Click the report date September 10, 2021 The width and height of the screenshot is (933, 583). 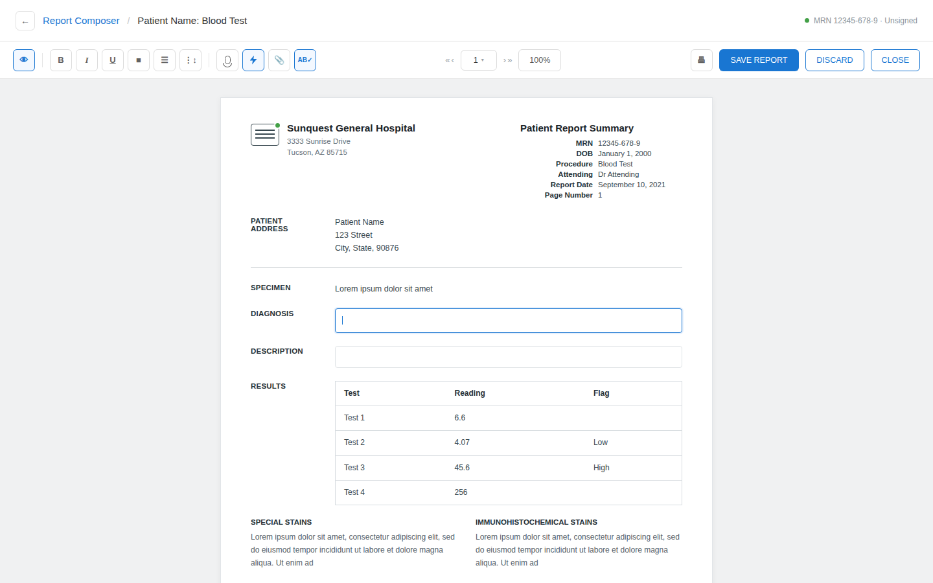632,185
